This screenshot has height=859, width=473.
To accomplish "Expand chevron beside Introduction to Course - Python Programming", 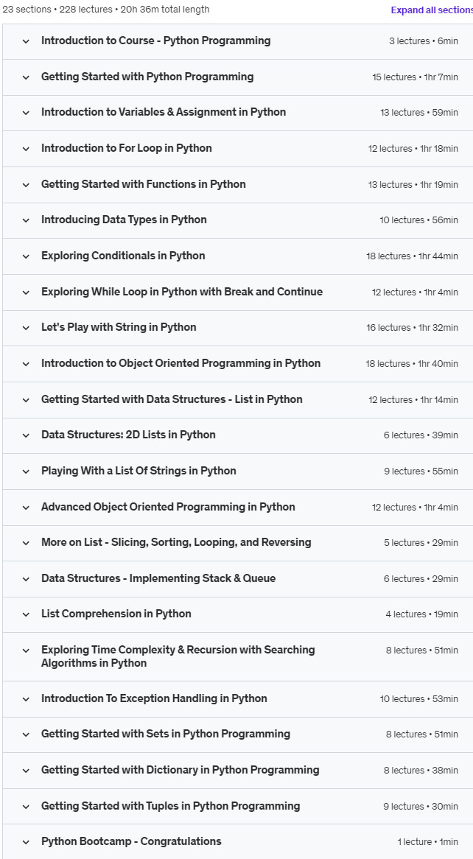I will coord(26,41).
